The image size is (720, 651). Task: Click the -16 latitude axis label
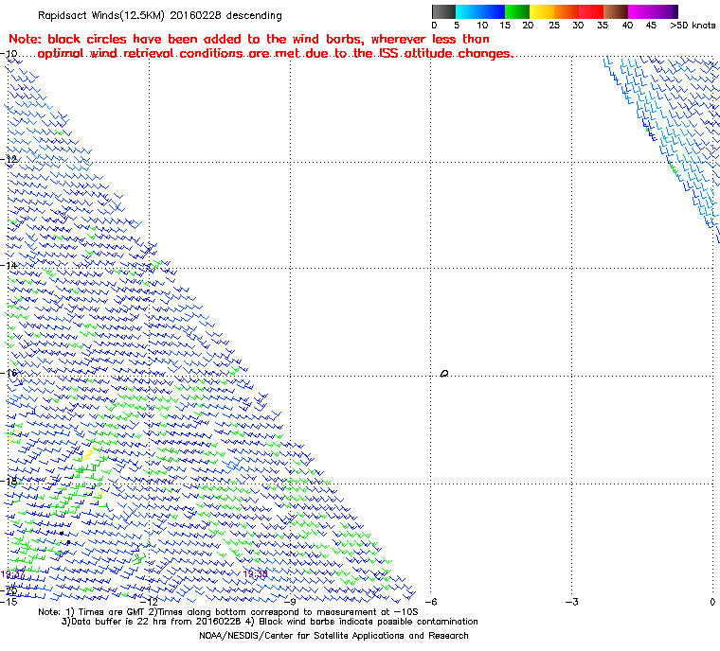pyautogui.click(x=10, y=373)
